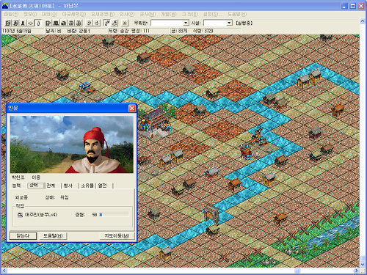Click the toolbar icon right of the active flag icon

[115, 23]
